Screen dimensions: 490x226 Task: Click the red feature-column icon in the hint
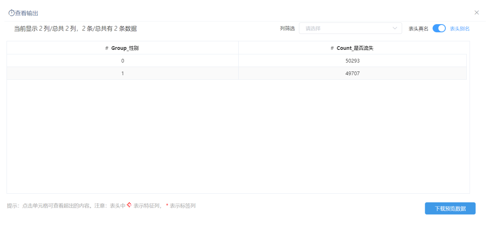point(129,205)
